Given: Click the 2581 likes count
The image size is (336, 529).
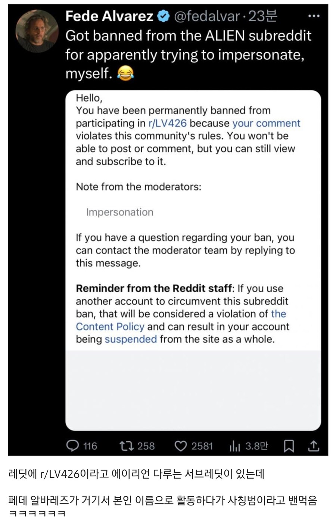Looking at the screenshot, I should [202, 446].
